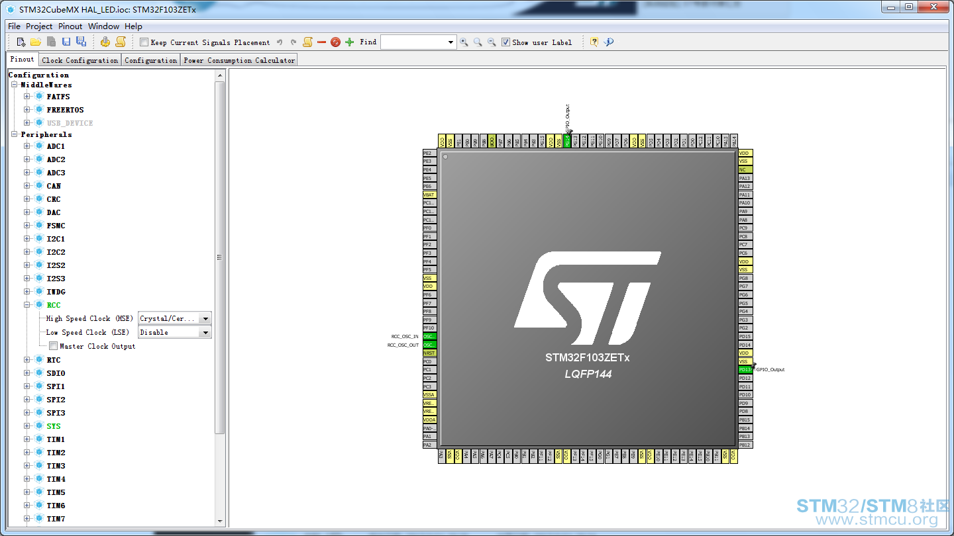Click the SYS peripheral icon
Viewport: 954px width, 536px height.
point(39,426)
